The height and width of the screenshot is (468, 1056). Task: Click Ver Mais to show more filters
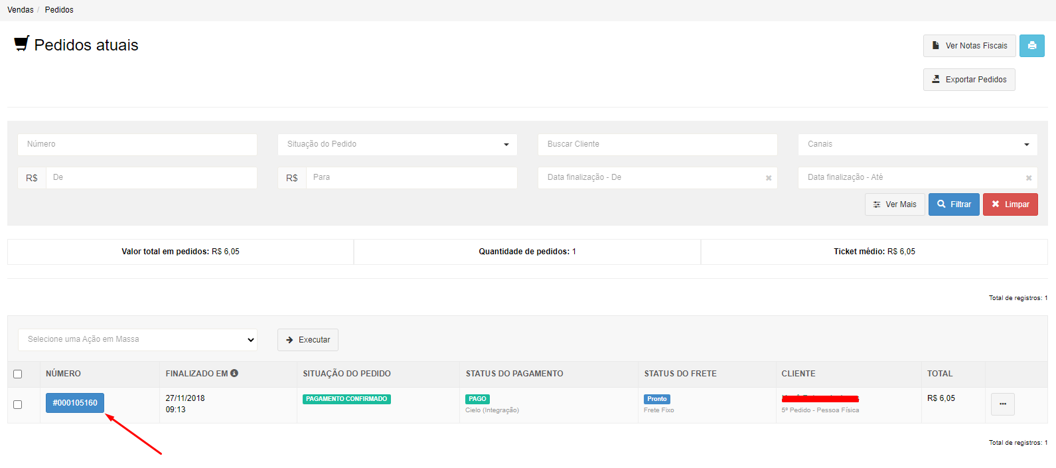click(x=895, y=204)
